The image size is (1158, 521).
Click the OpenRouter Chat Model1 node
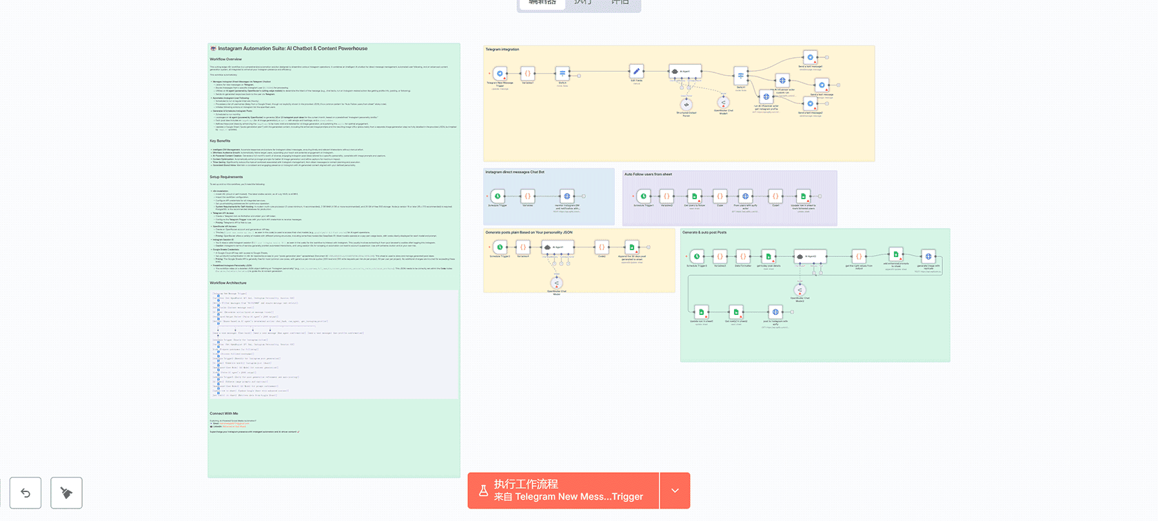723,102
